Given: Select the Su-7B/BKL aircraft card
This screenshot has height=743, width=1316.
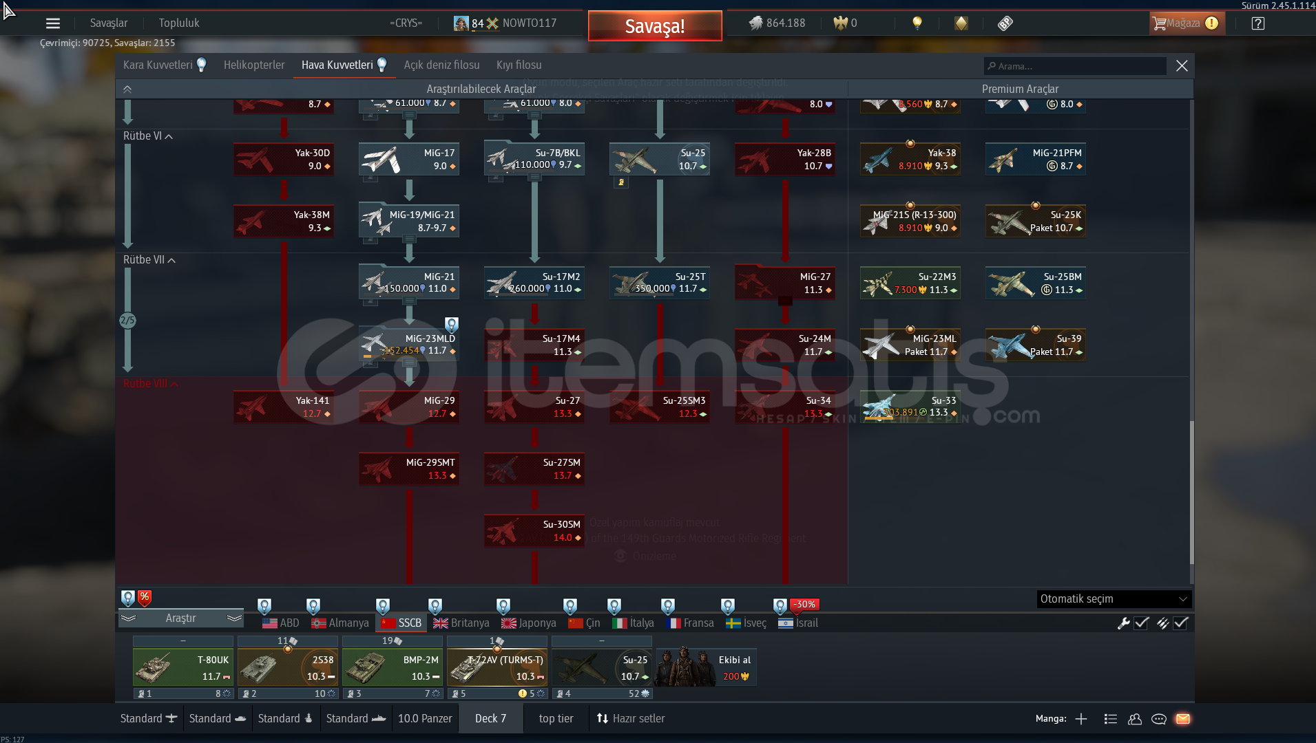Looking at the screenshot, I should tap(534, 160).
